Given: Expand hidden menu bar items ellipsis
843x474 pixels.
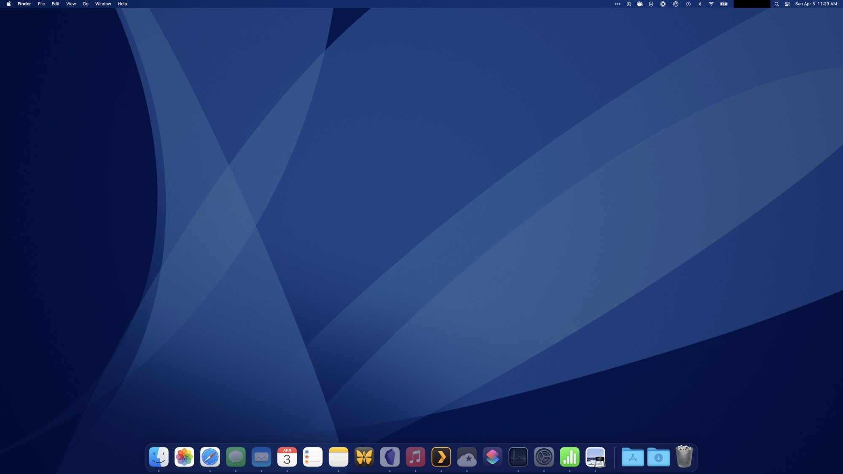Looking at the screenshot, I should tap(617, 4).
